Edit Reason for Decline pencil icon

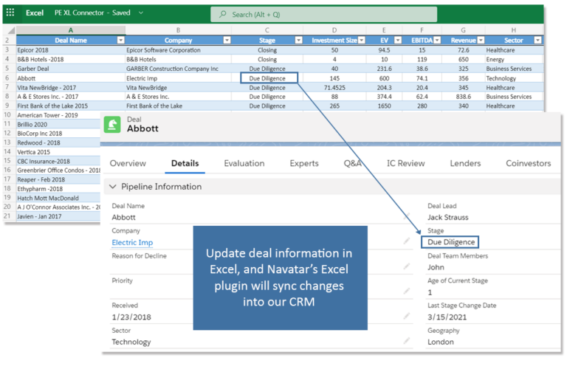click(407, 266)
